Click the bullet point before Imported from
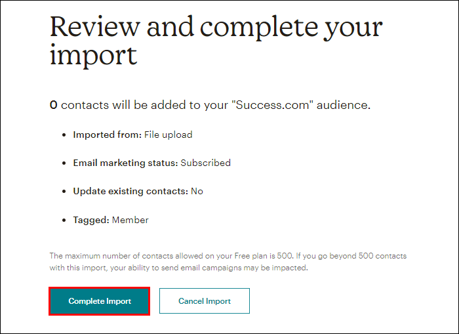The image size is (459, 334). click(x=64, y=135)
